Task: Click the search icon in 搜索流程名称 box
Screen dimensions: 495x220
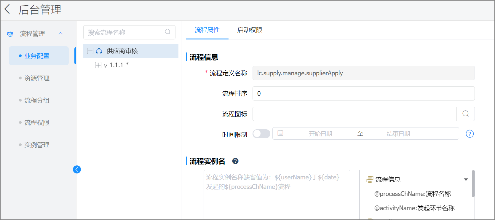Action: (167, 32)
